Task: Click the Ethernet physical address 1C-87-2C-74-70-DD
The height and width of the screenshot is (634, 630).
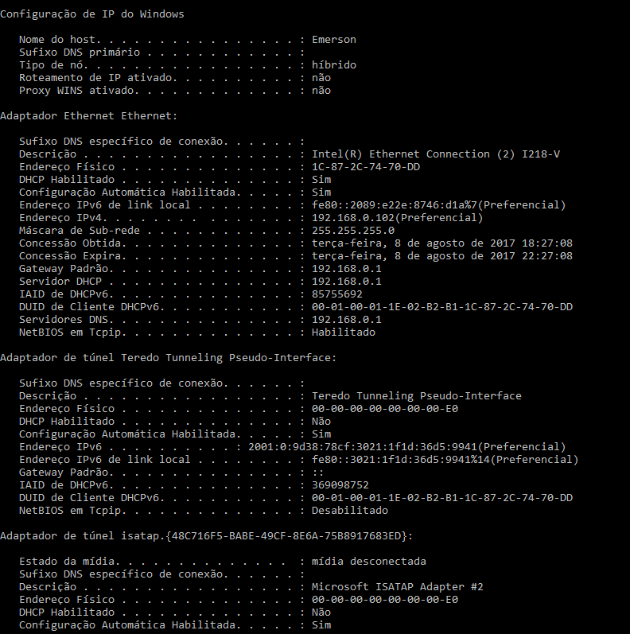Action: point(366,166)
